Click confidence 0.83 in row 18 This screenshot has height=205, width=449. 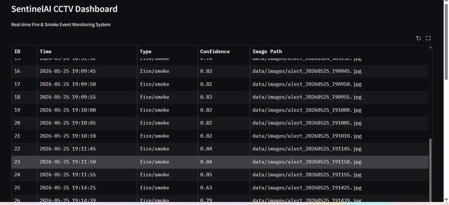click(223, 97)
